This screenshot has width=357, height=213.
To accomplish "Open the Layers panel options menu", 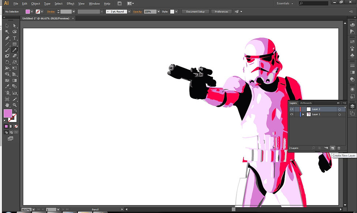I will (x=344, y=103).
